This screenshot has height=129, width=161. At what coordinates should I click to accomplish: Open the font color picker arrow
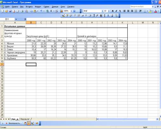tap(158, 11)
